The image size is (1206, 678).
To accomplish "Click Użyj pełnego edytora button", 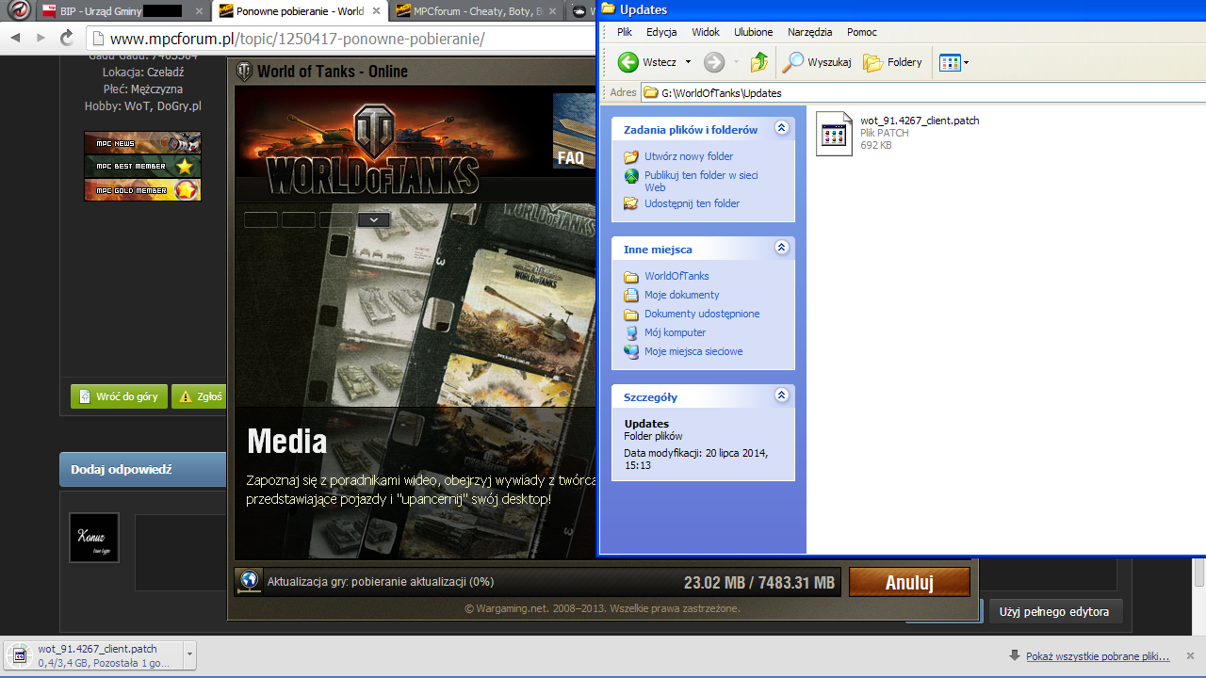I will (x=1055, y=612).
